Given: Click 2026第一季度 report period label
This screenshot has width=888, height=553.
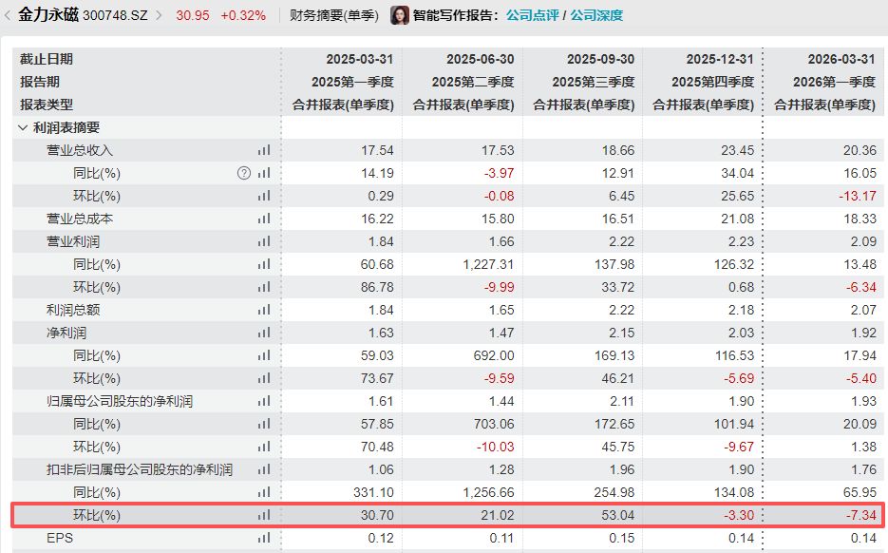Looking at the screenshot, I should point(834,82).
